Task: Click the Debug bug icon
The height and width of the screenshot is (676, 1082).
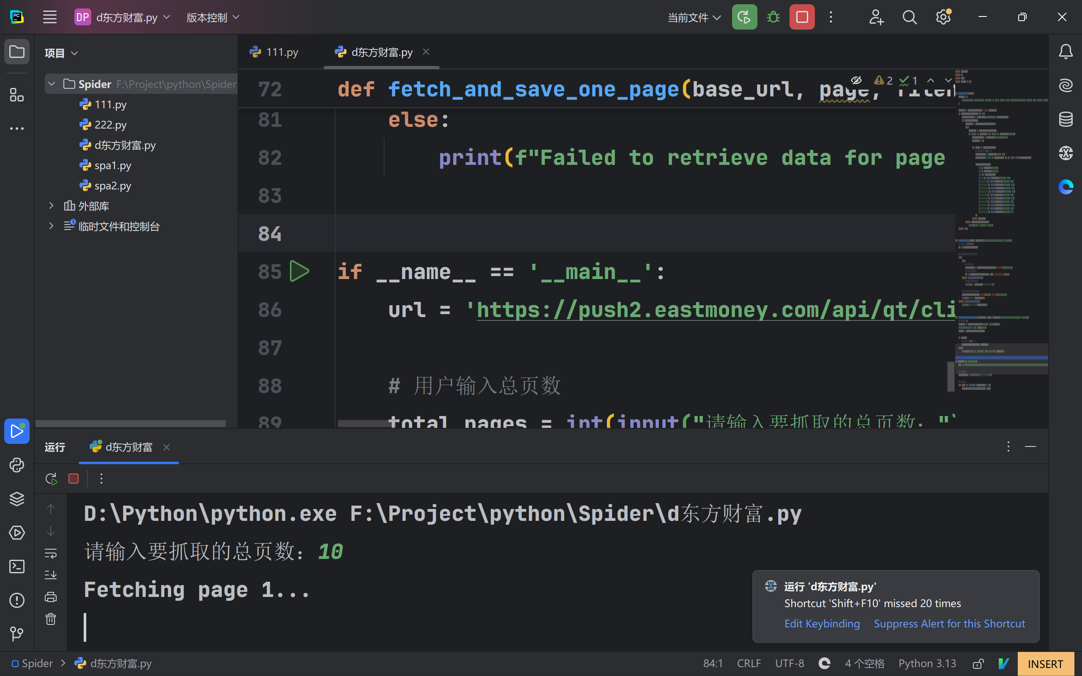Action: (773, 17)
